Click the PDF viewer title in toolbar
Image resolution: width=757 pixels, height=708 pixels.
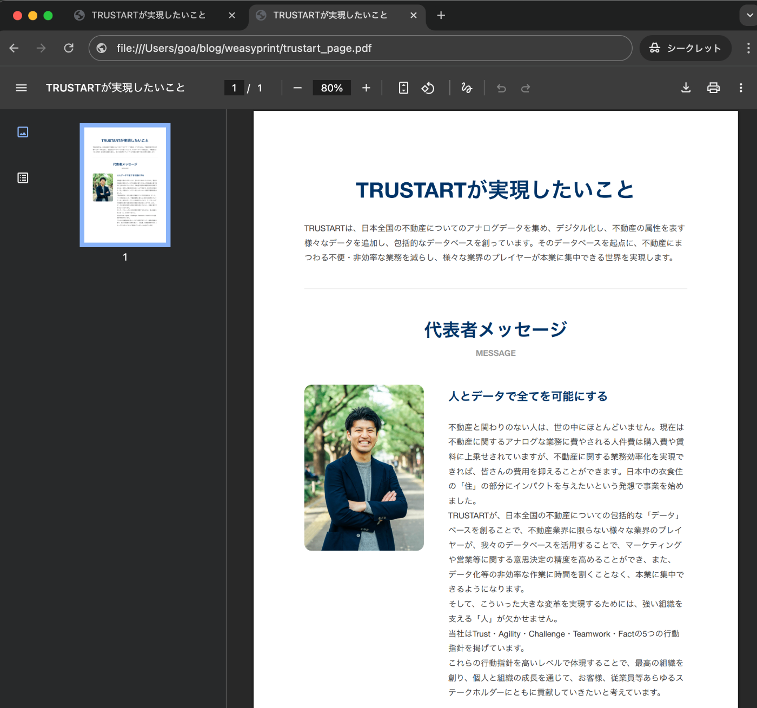point(115,88)
